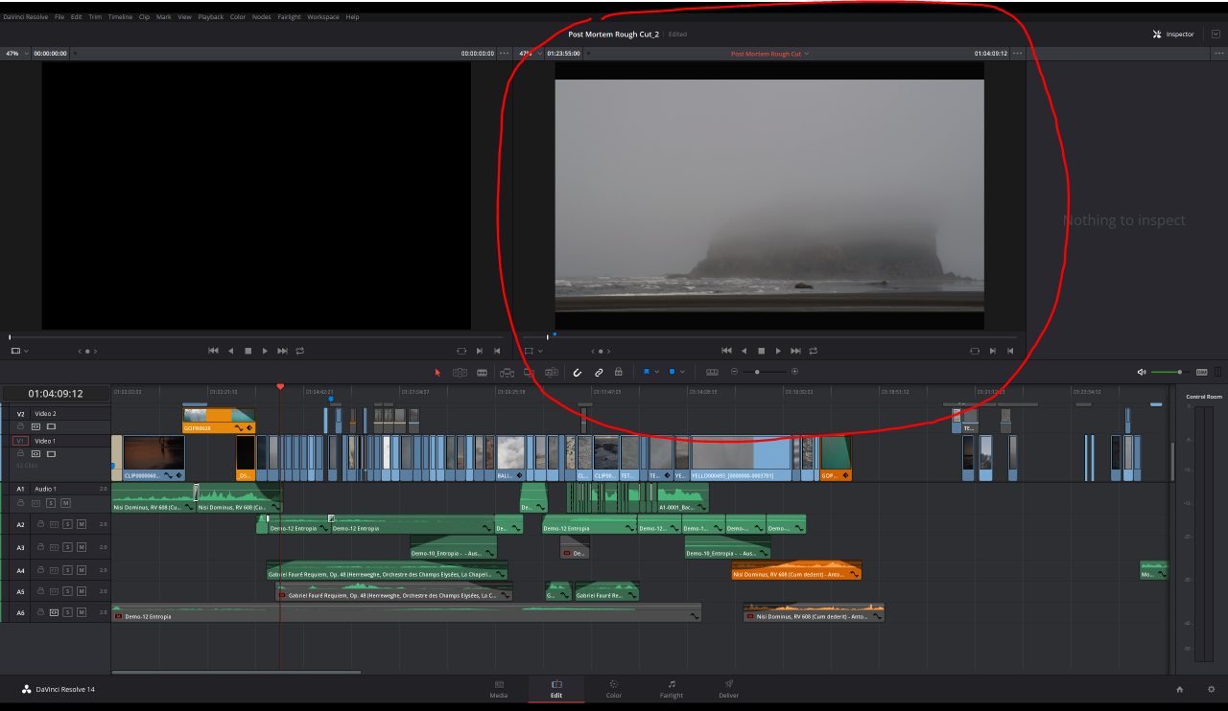This screenshot has height=711, width=1228.
Task: Open the Timeline menu
Action: tap(120, 17)
